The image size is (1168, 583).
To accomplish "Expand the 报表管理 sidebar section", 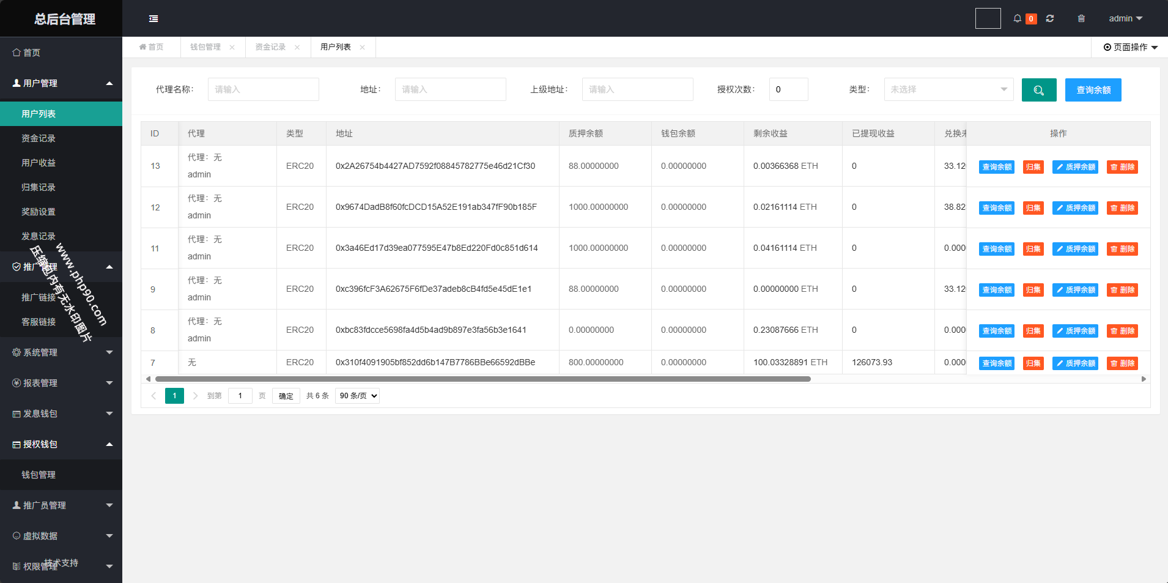I will coord(61,383).
